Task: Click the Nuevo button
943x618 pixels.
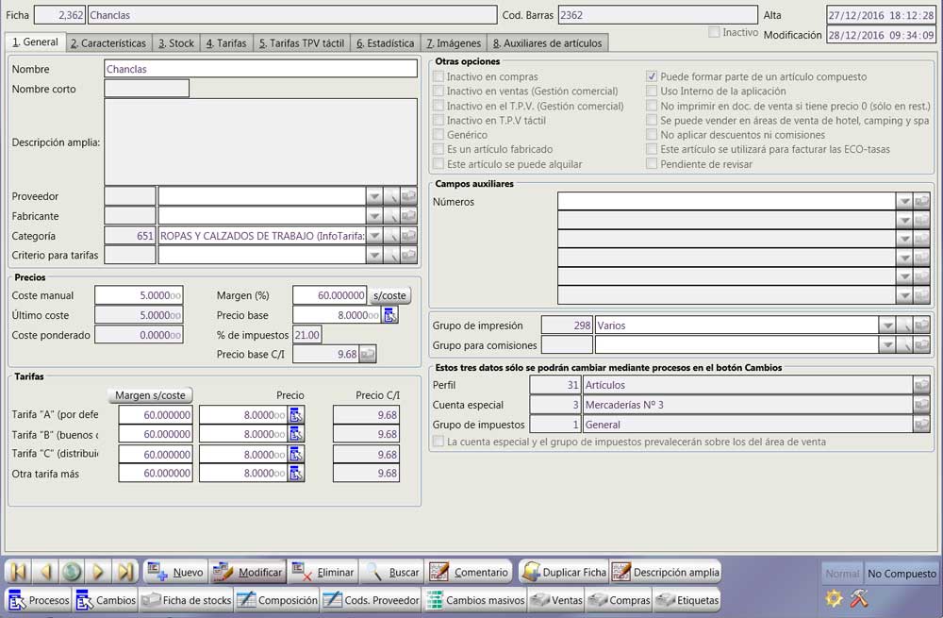Action: tap(175, 573)
